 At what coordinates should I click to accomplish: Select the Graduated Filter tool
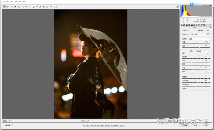[44, 7]
